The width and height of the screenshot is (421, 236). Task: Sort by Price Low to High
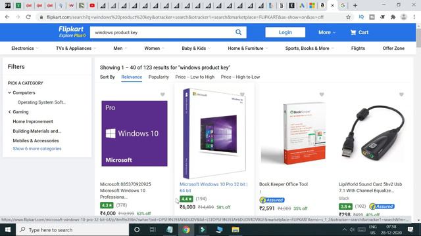click(195, 77)
